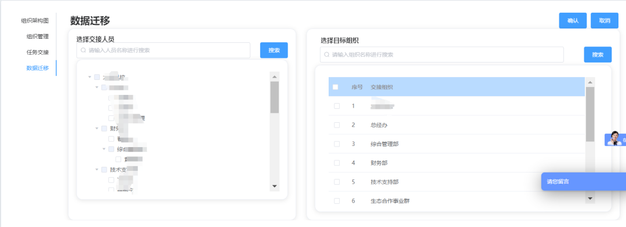Viewport: 626px width, 227px height.
Task: Go to 组织管理 in the sidebar
Action: coord(38,36)
